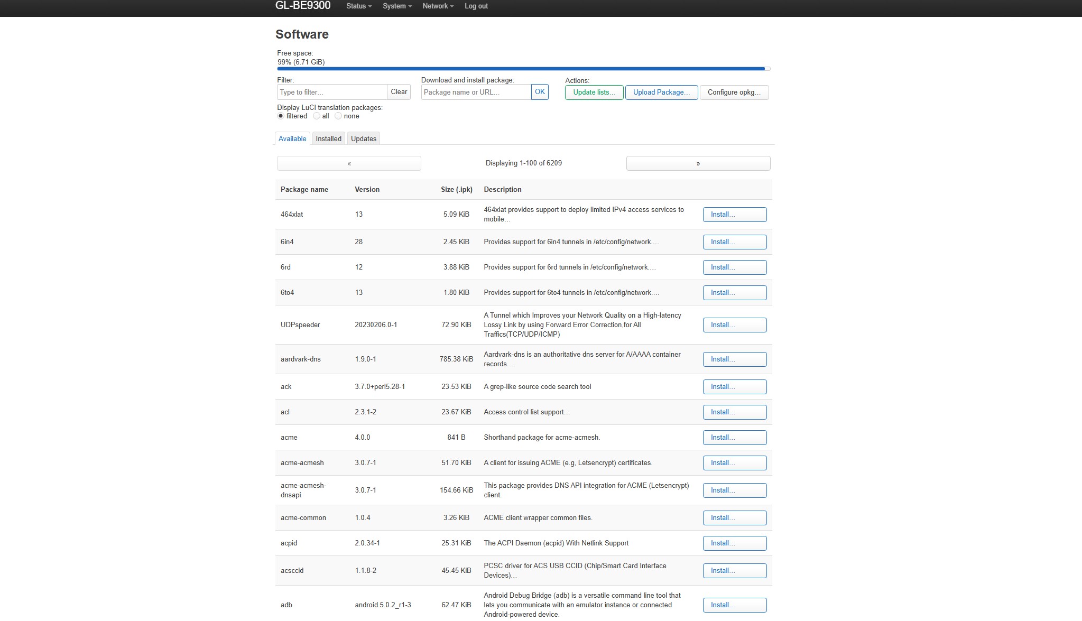Choose none for translation packages

click(338, 116)
